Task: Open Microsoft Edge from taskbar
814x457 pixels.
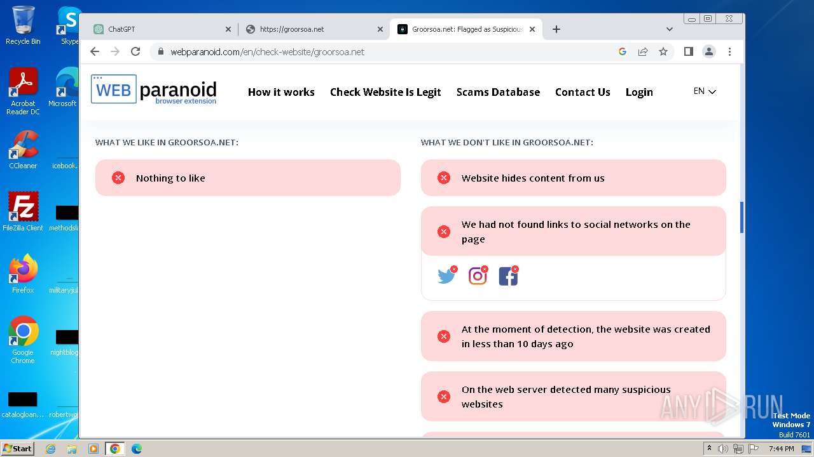Action: pyautogui.click(x=137, y=449)
